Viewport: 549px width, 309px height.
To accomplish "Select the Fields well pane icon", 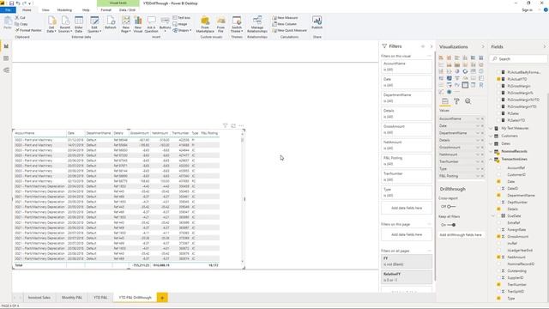I will tap(444, 101).
